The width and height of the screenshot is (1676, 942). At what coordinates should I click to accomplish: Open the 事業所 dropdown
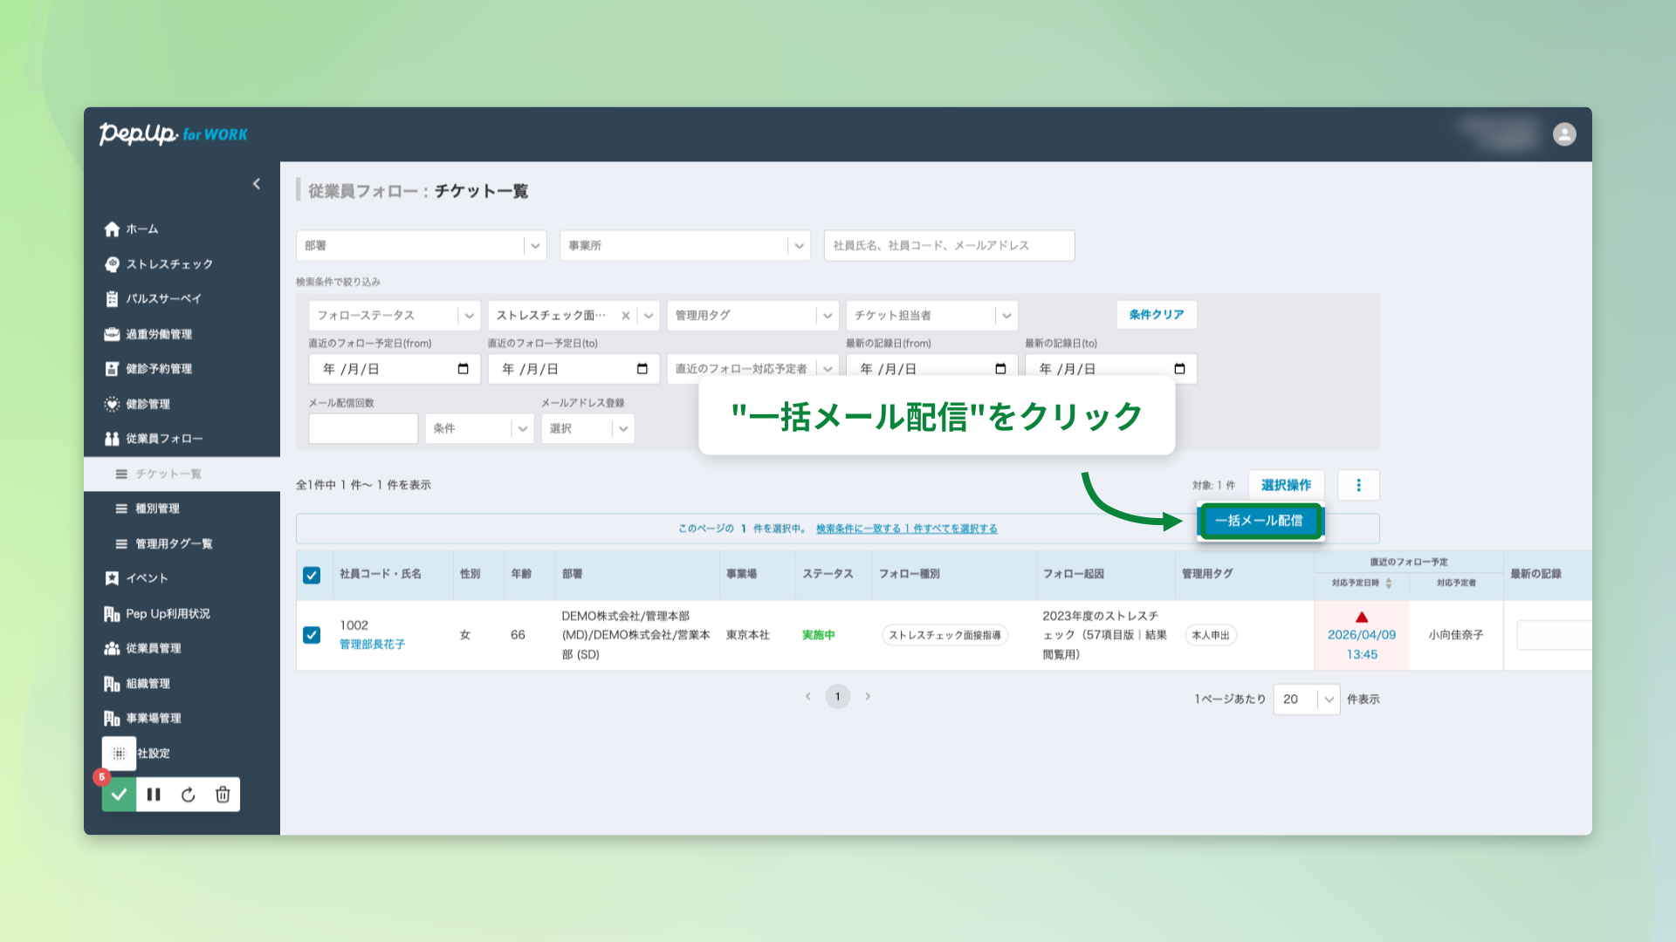685,246
